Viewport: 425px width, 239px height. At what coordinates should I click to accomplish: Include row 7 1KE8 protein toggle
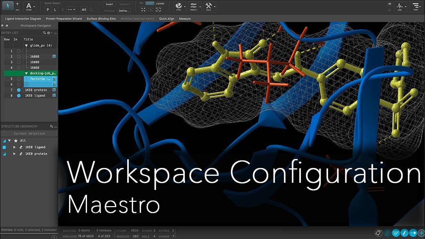pos(19,90)
